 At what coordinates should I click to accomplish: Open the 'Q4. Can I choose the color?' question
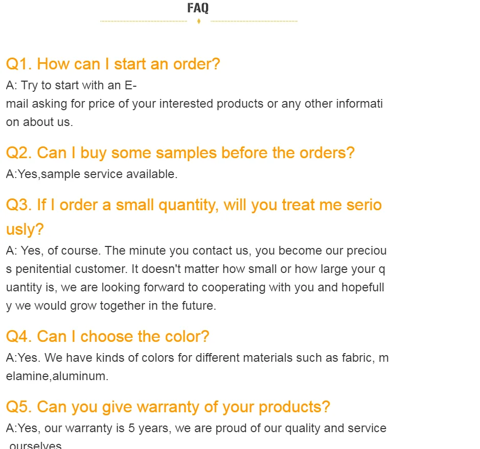[107, 337]
